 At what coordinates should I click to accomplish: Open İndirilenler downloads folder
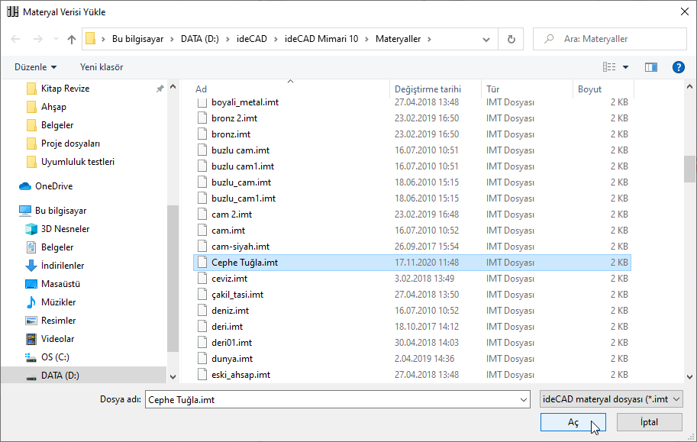click(x=63, y=266)
